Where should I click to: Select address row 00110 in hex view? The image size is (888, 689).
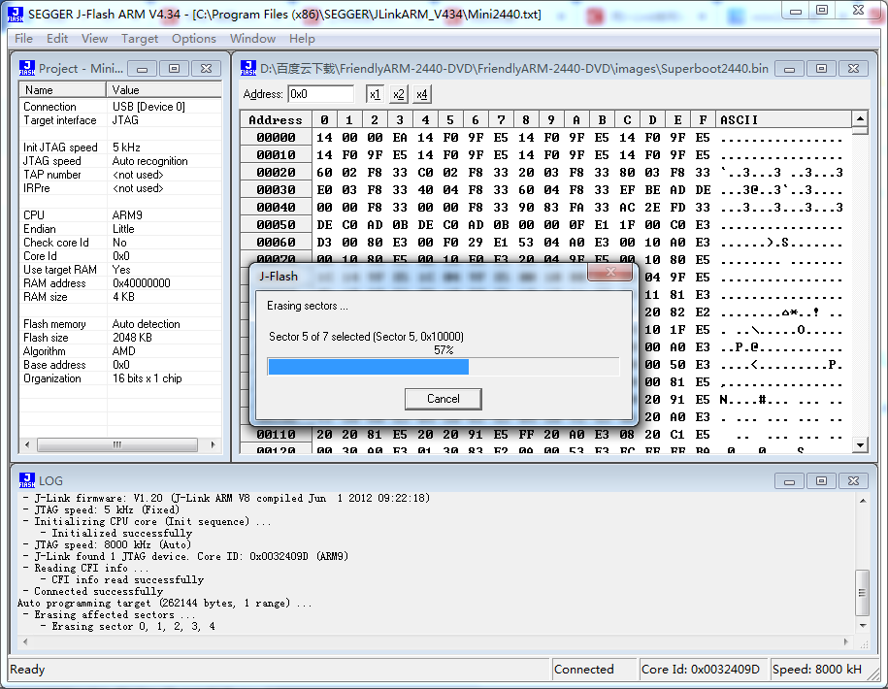tap(276, 434)
